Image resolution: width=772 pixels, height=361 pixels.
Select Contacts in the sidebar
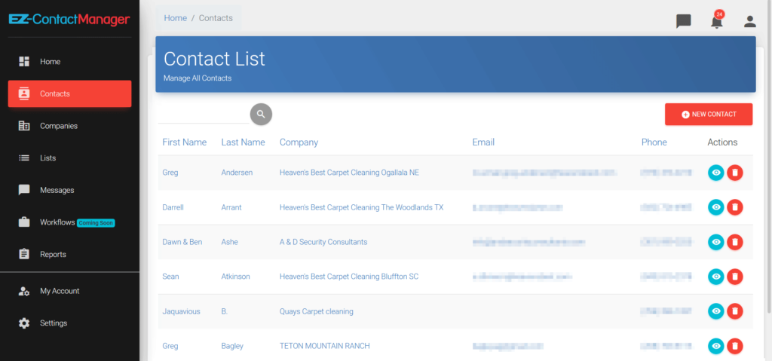(69, 93)
